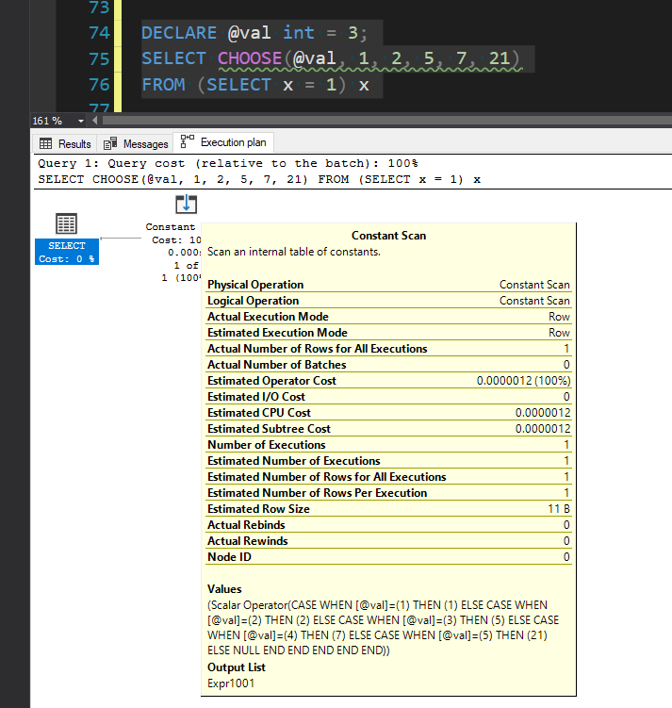This screenshot has width=672, height=708.
Task: Click the 'Actual Execution Mode' row
Action: pyautogui.click(x=388, y=317)
